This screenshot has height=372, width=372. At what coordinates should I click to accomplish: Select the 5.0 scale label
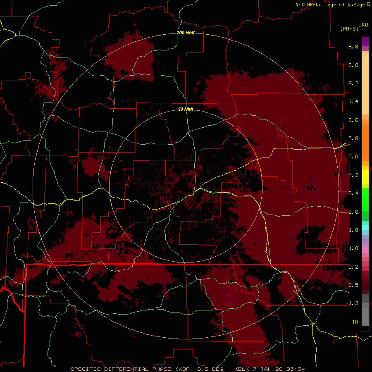click(x=353, y=157)
